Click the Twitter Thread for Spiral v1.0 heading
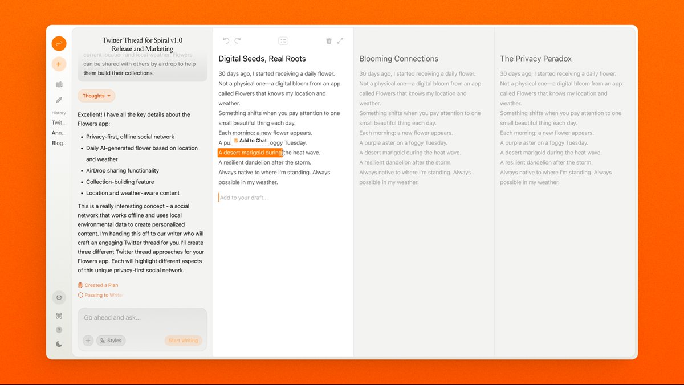The image size is (684, 385). pyautogui.click(x=142, y=44)
